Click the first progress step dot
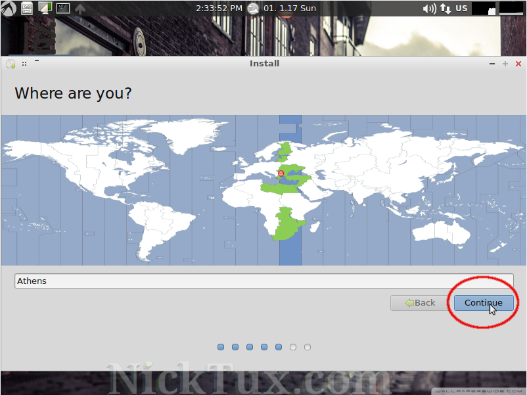The width and height of the screenshot is (527, 395). (221, 347)
